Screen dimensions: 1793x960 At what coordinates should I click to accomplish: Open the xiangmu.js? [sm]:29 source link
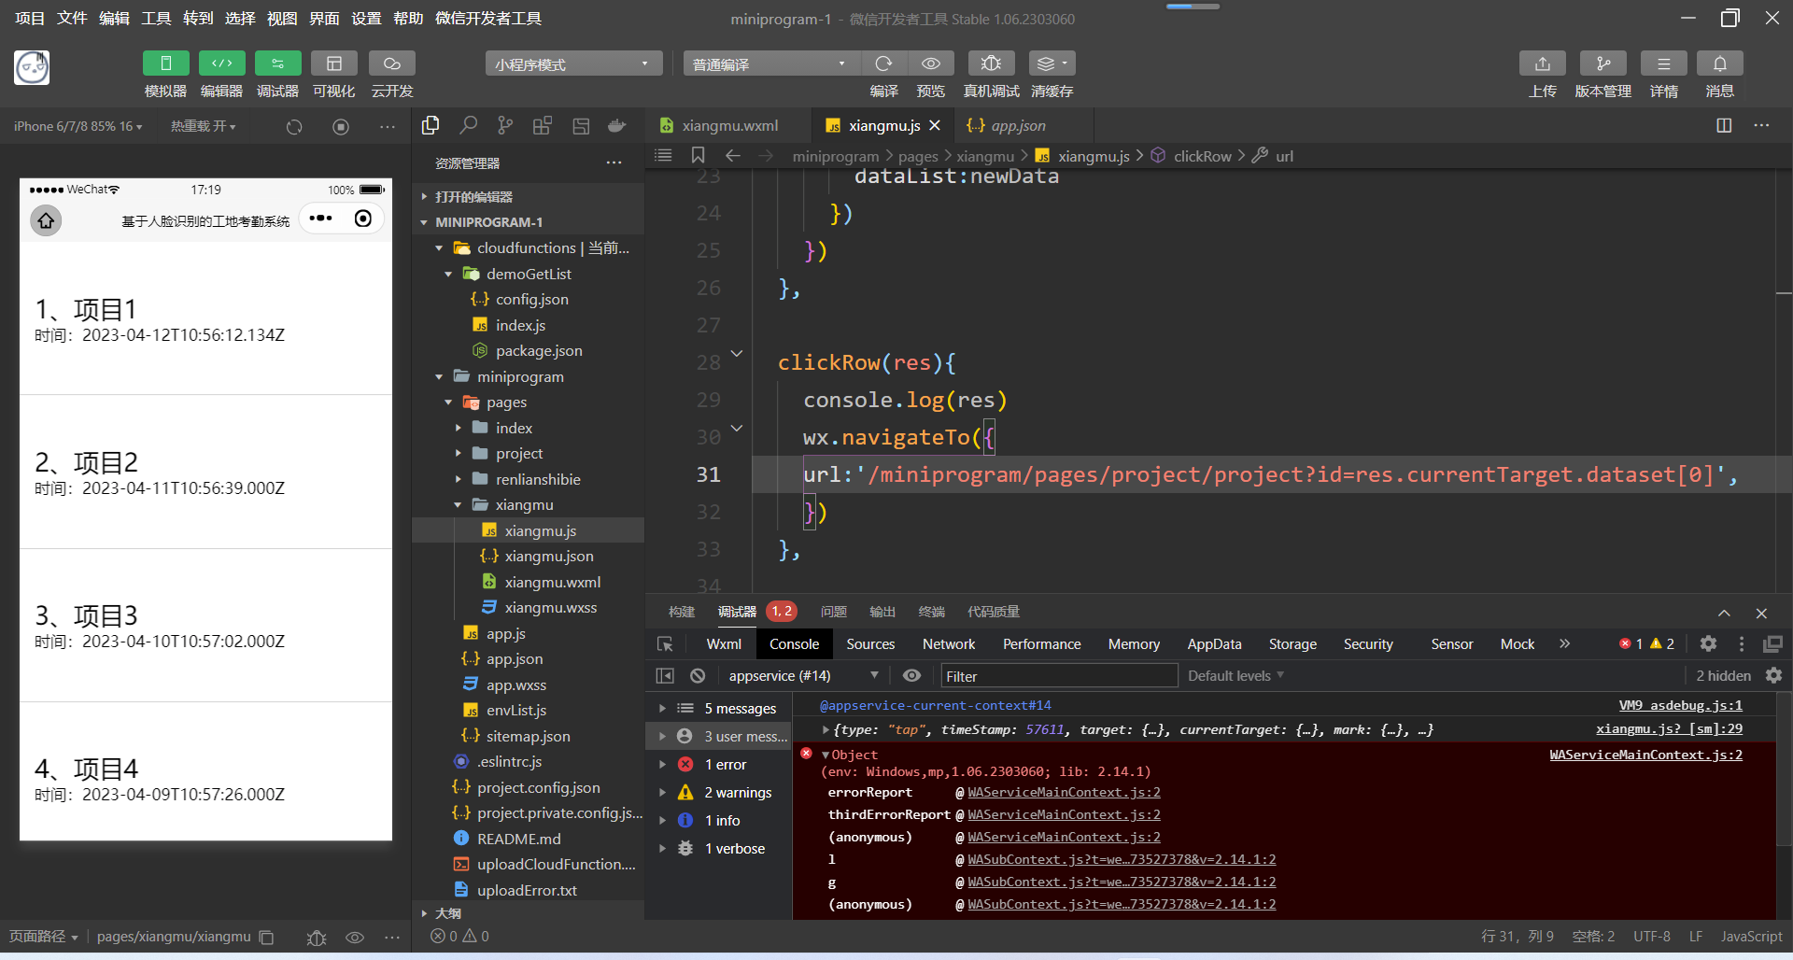coord(1669,728)
